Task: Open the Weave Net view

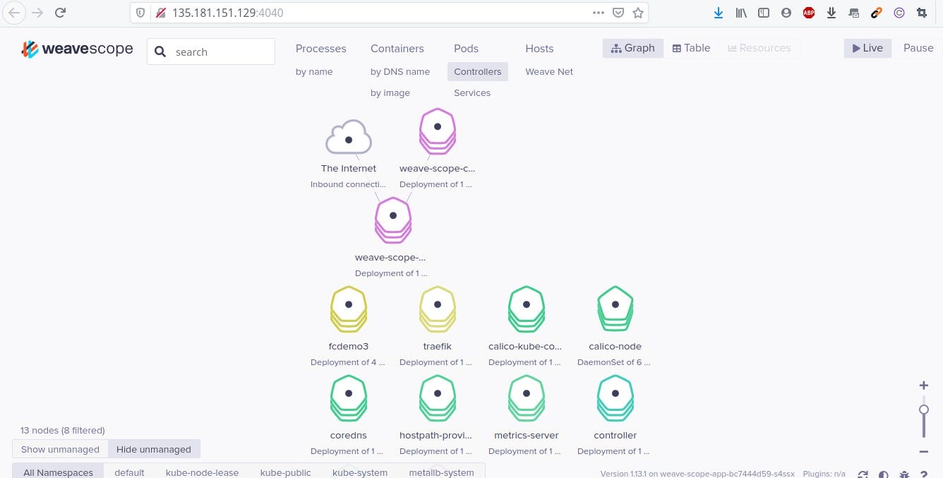Action: [x=549, y=71]
